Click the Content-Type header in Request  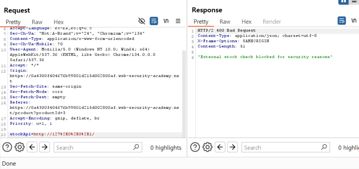pyautogui.click(x=72, y=39)
